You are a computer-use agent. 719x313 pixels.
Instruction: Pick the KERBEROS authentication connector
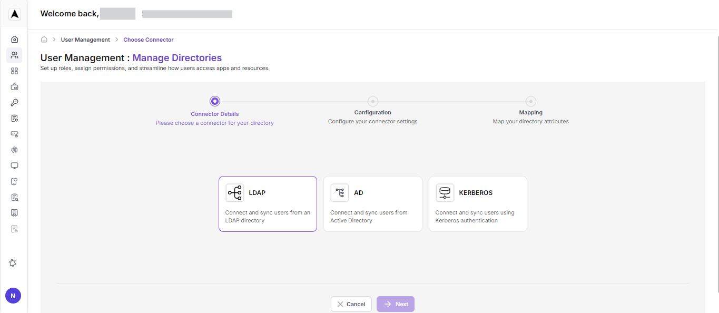[477, 204]
